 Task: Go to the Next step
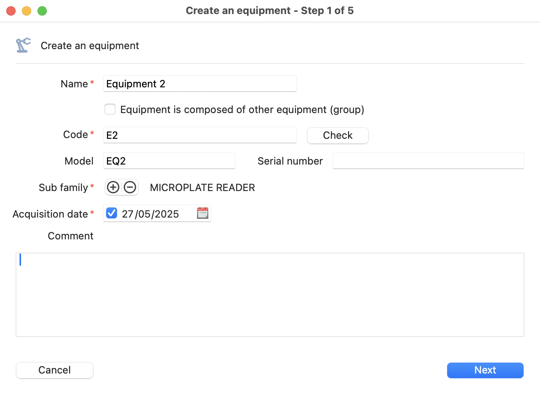point(485,370)
